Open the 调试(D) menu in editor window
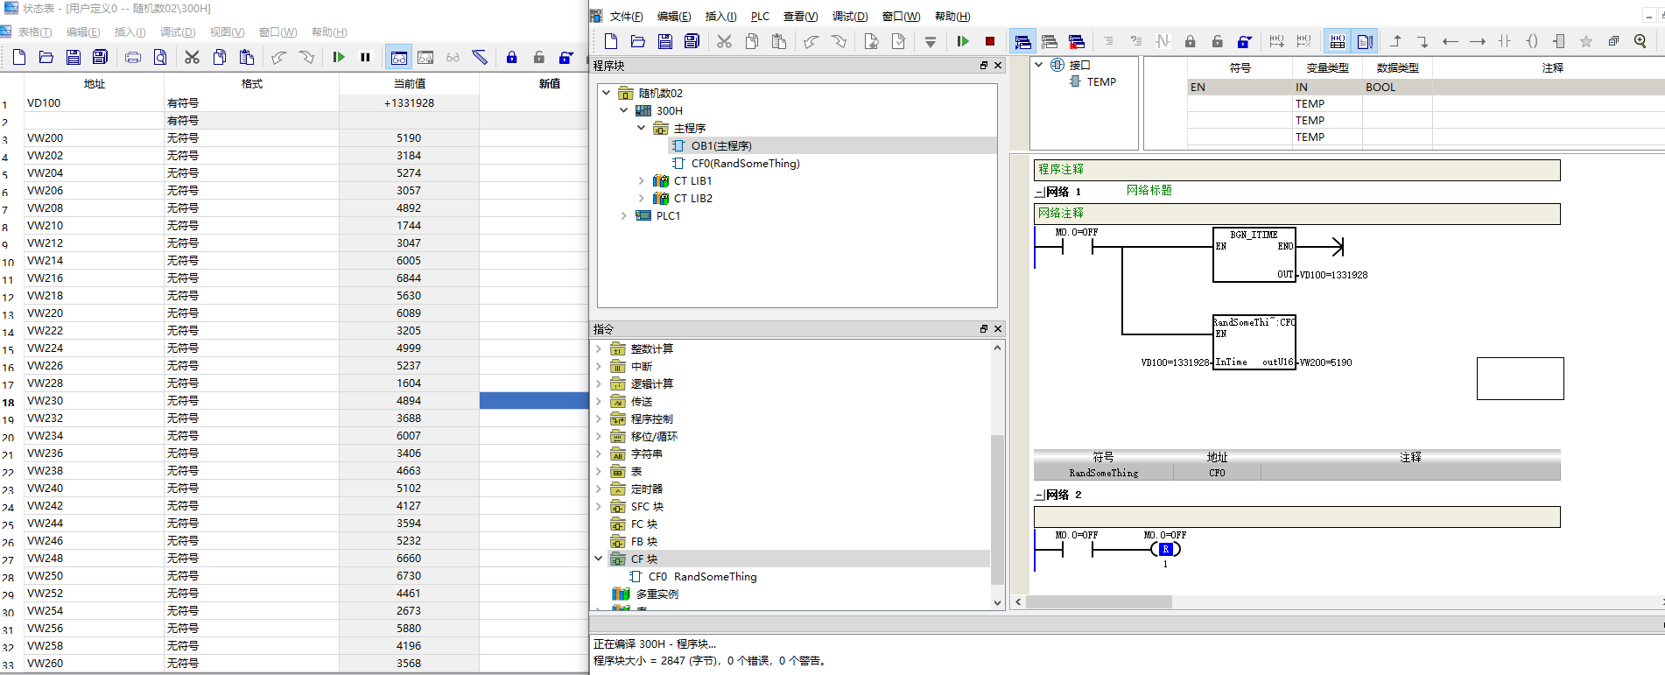Viewport: 1665px width, 675px height. pos(849,17)
